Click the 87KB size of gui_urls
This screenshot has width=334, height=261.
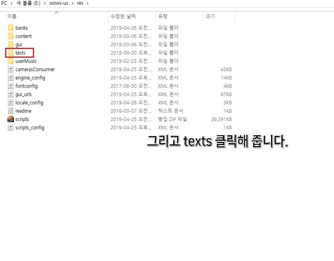pos(226,95)
